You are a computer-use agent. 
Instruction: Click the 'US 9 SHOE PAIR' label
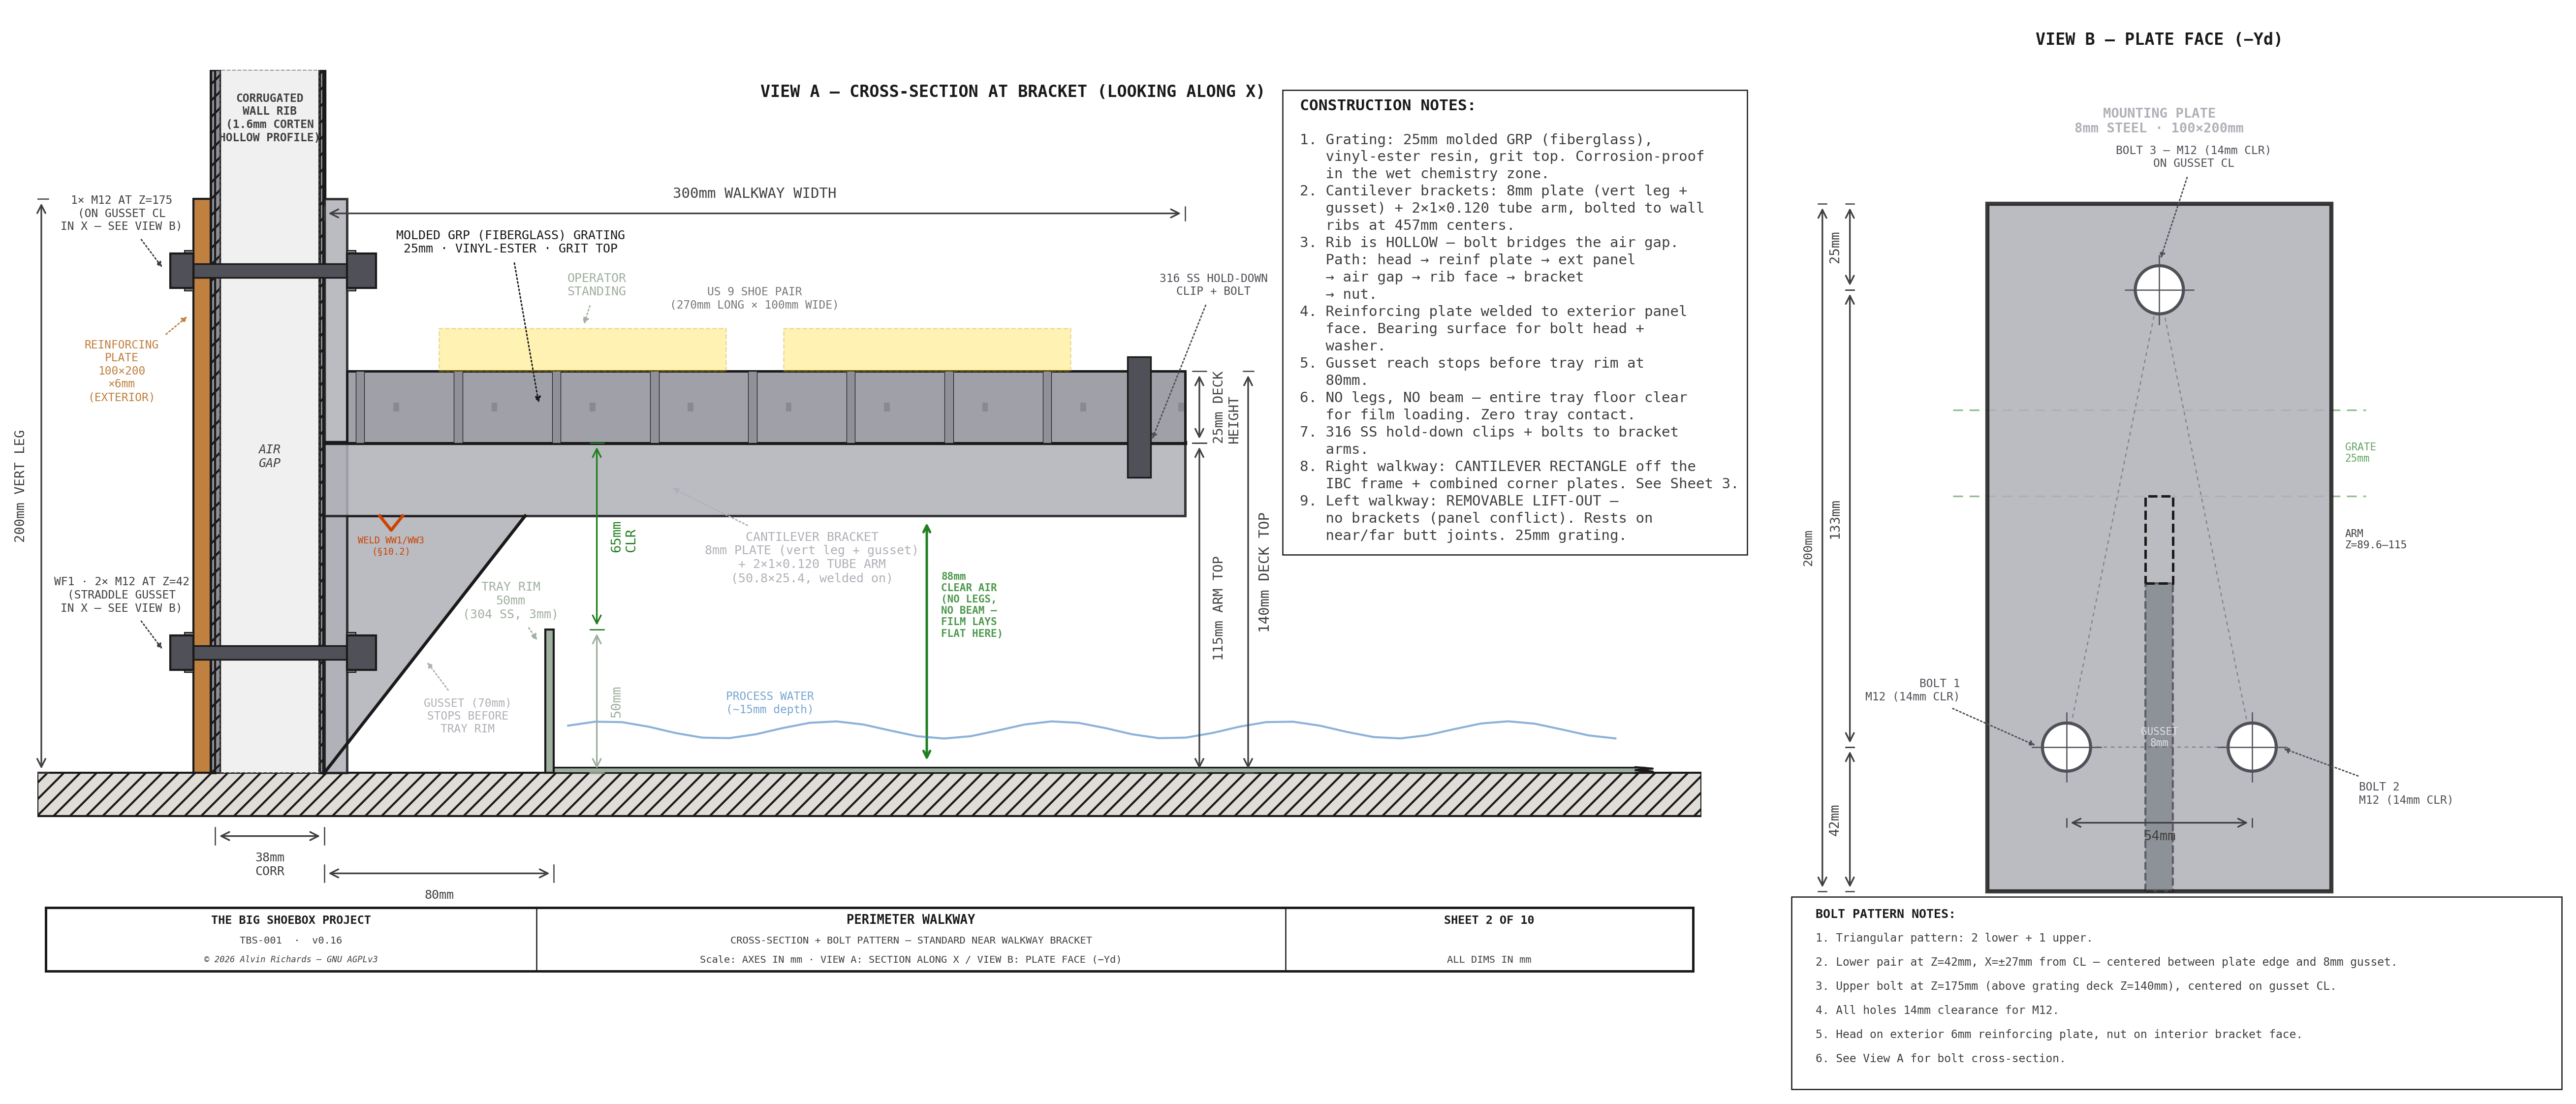click(754, 298)
